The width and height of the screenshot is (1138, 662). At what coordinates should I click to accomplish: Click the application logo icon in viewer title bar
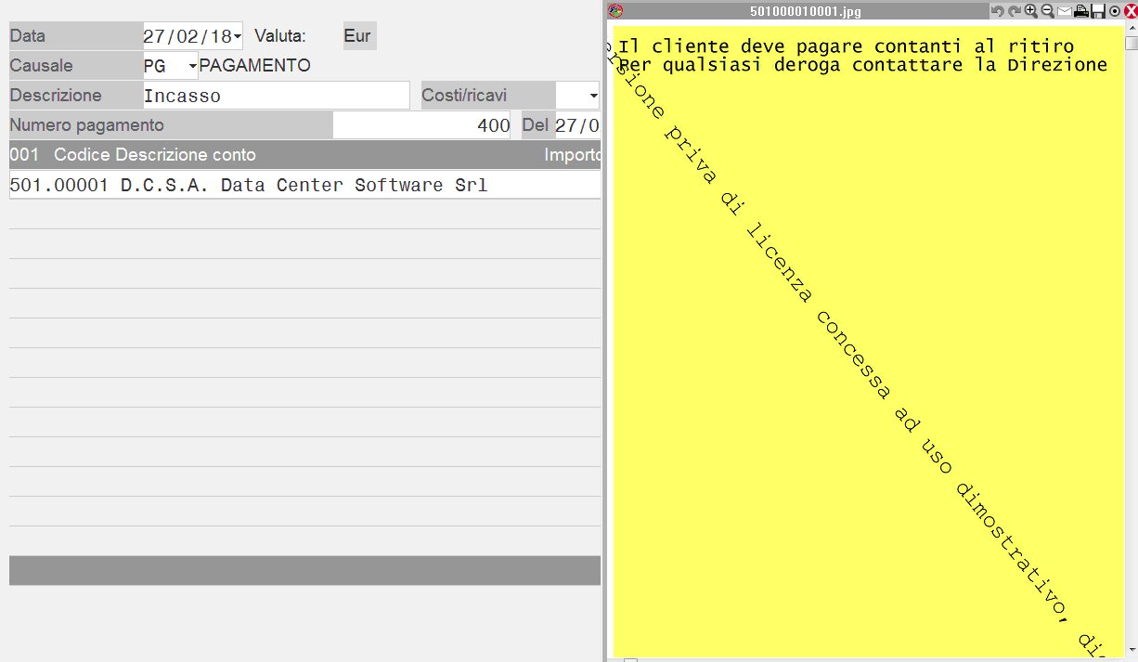coord(614,11)
